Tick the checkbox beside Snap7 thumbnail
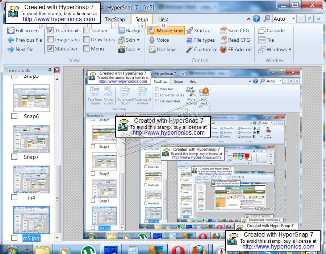 tap(14, 156)
